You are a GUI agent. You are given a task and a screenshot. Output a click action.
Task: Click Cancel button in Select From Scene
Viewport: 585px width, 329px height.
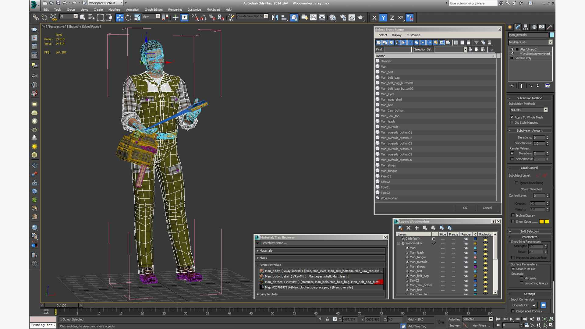click(x=487, y=208)
